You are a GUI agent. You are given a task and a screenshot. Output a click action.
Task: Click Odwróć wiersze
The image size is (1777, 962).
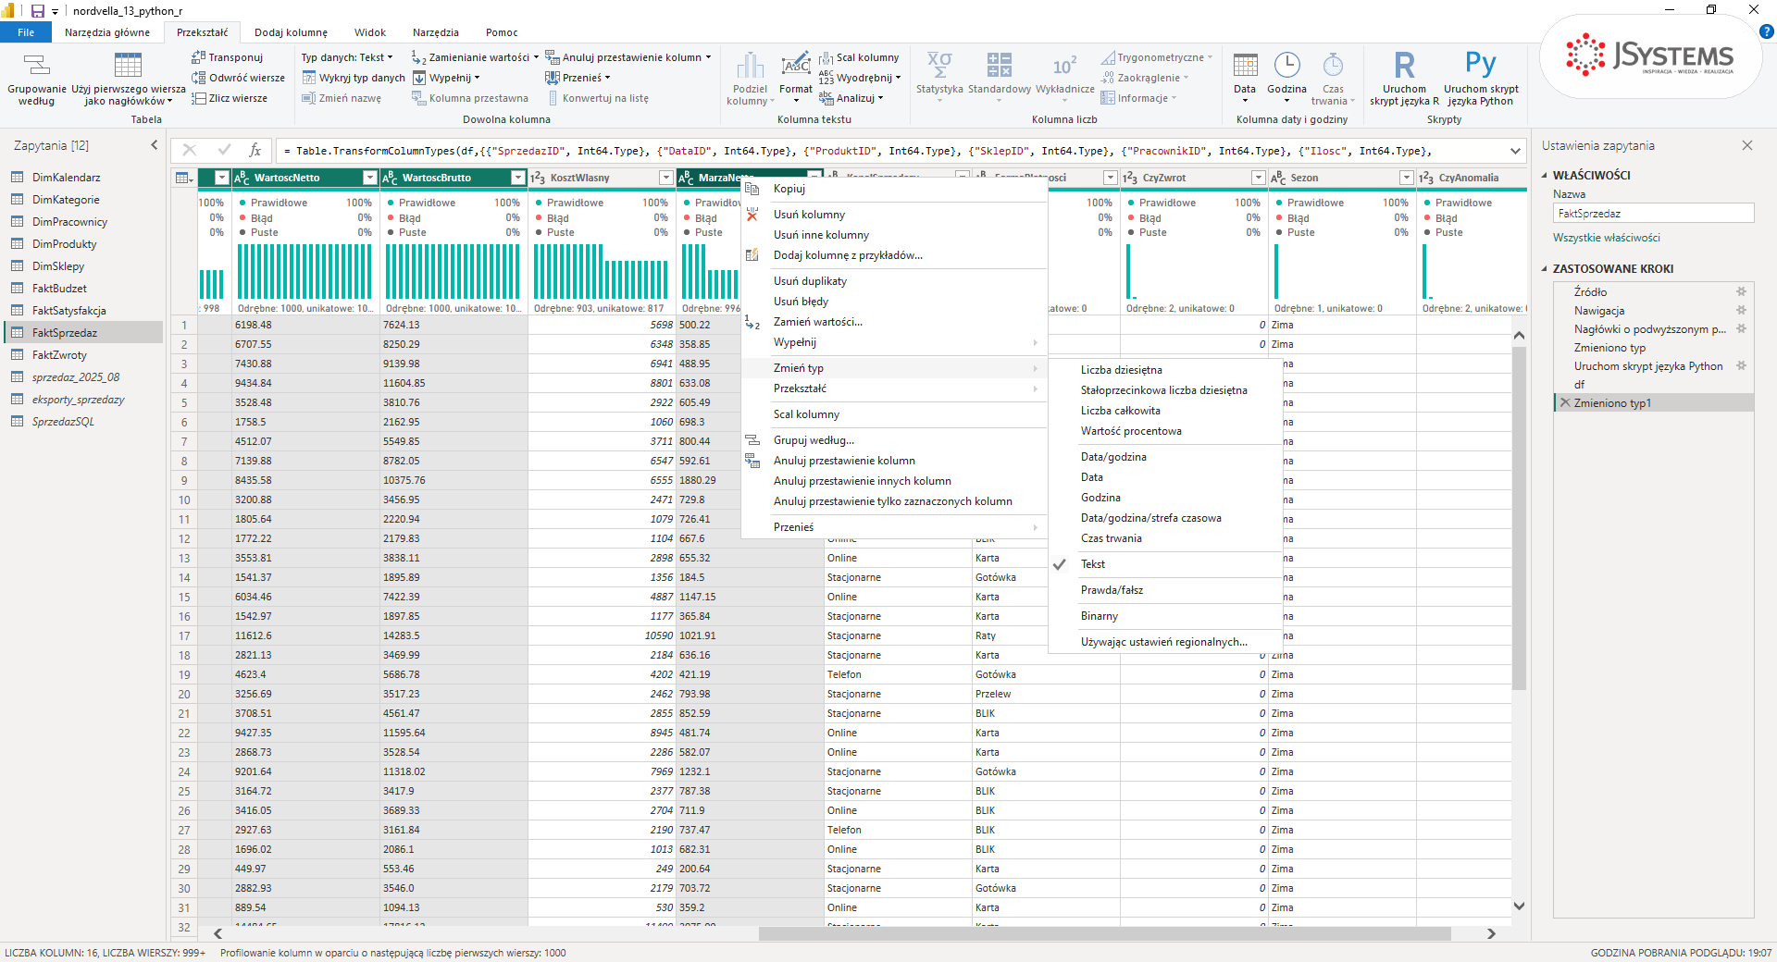pyautogui.click(x=239, y=78)
